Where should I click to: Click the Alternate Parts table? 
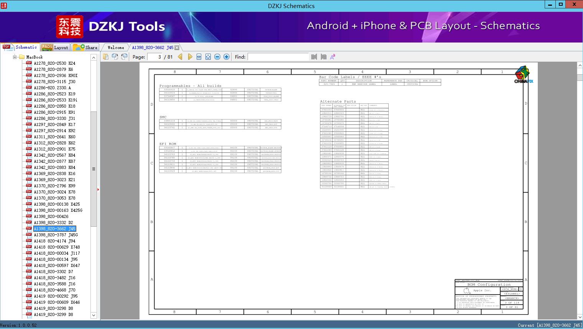pos(354,146)
